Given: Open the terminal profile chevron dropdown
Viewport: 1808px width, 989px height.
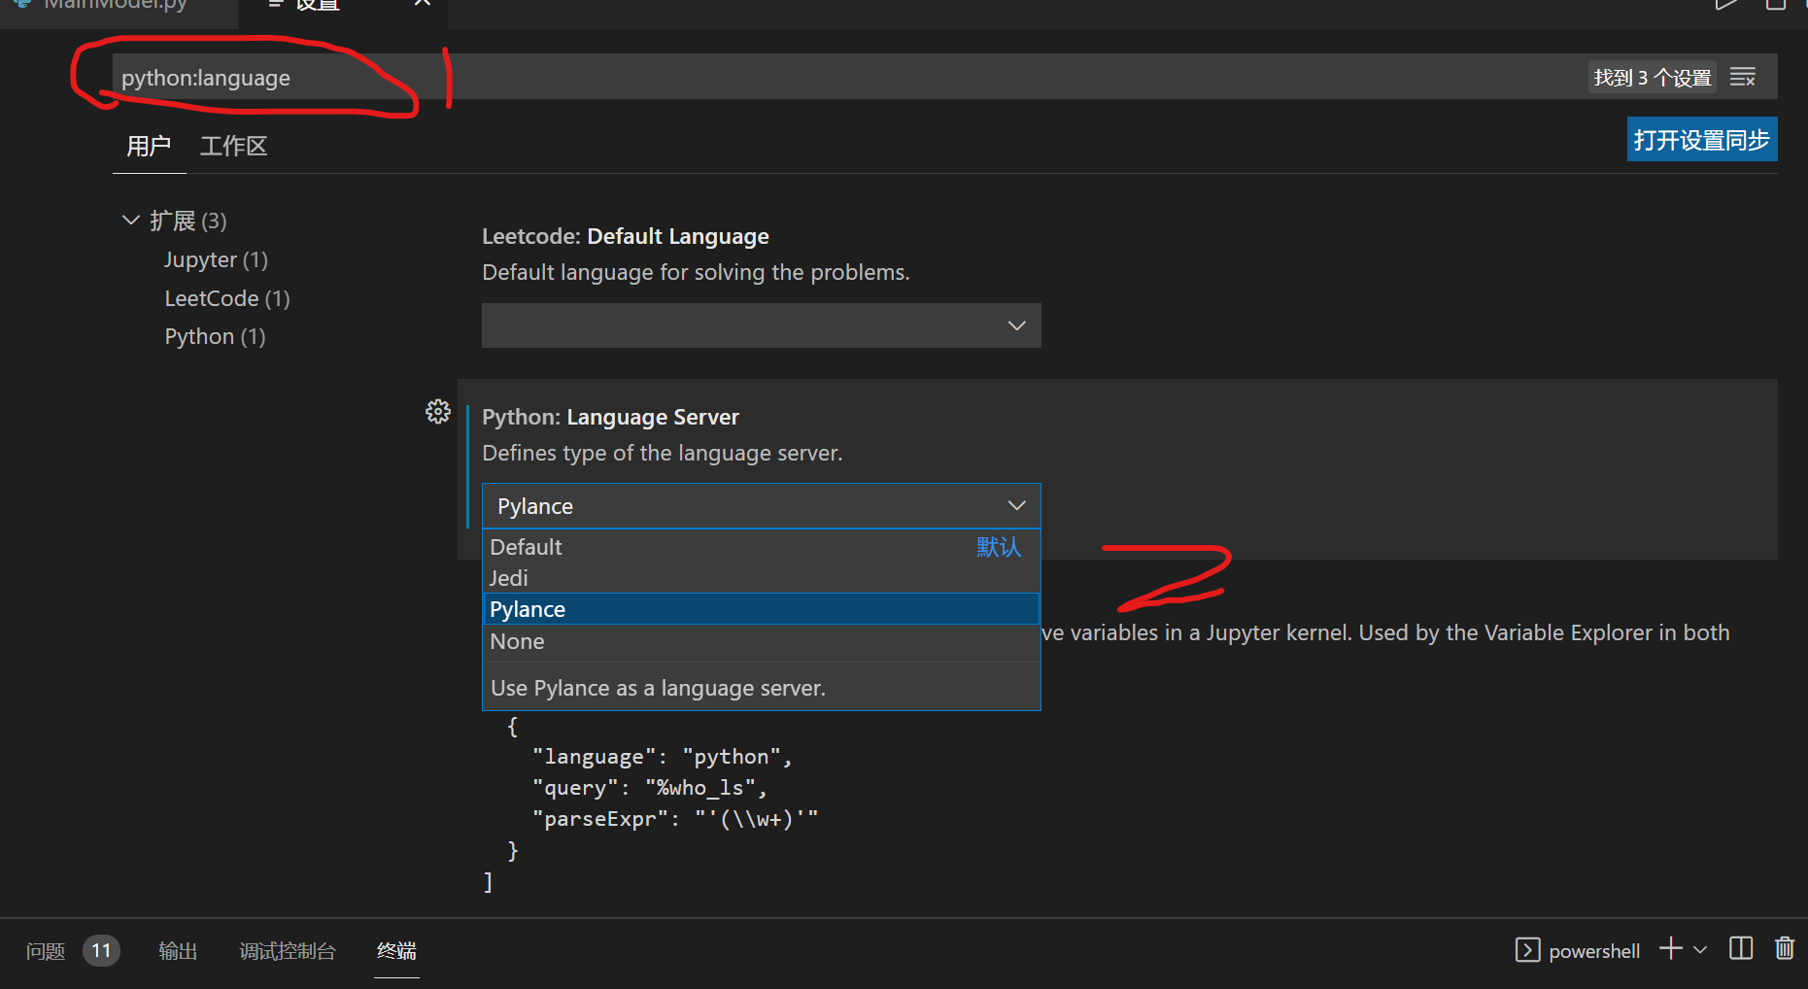Looking at the screenshot, I should (x=1701, y=949).
